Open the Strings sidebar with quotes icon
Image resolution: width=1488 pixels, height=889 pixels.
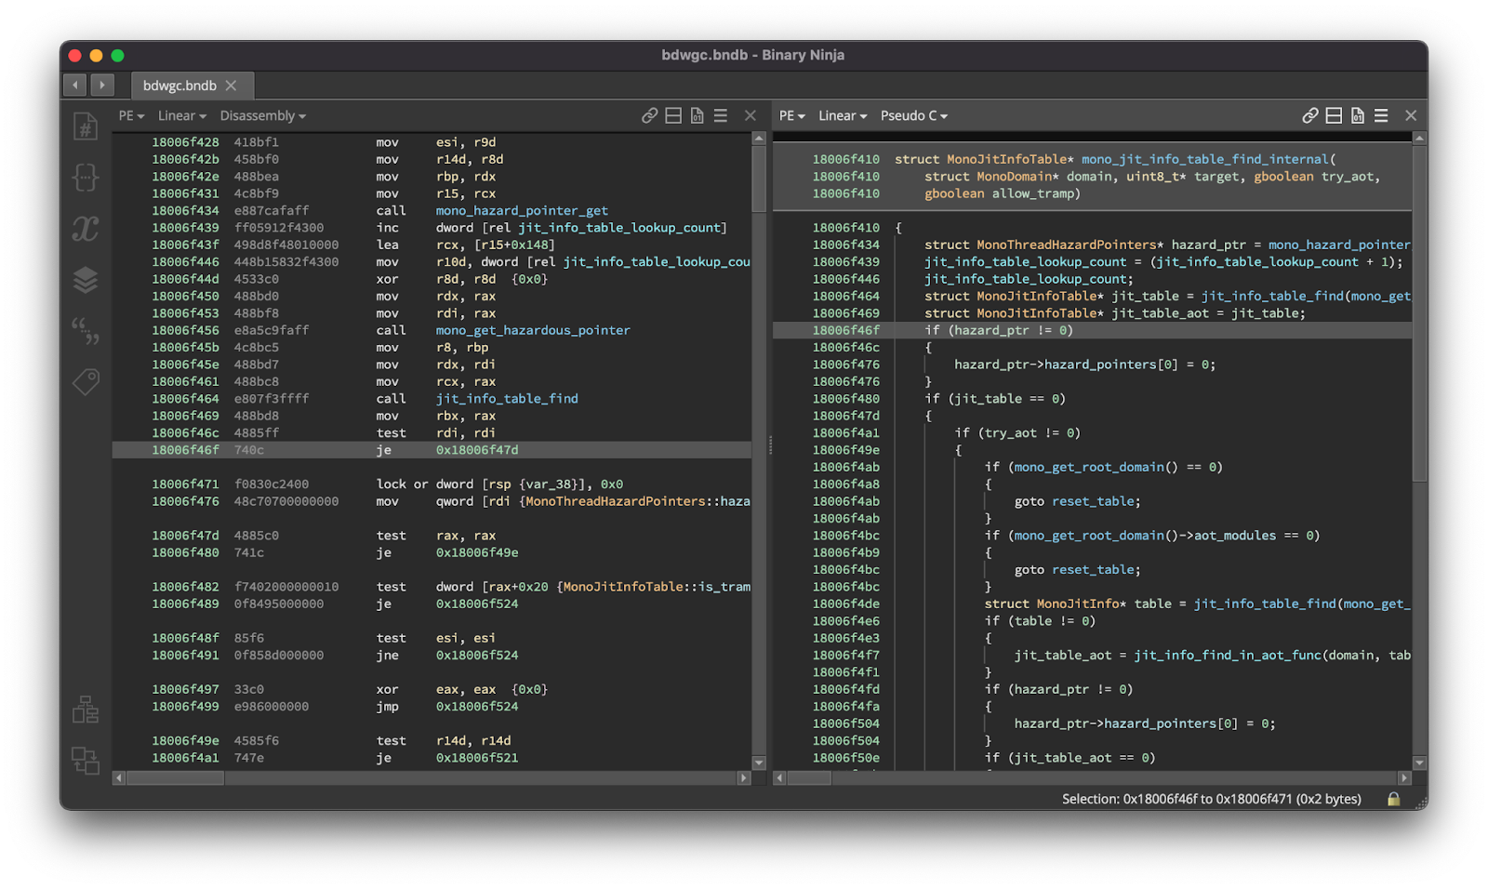pos(86,330)
